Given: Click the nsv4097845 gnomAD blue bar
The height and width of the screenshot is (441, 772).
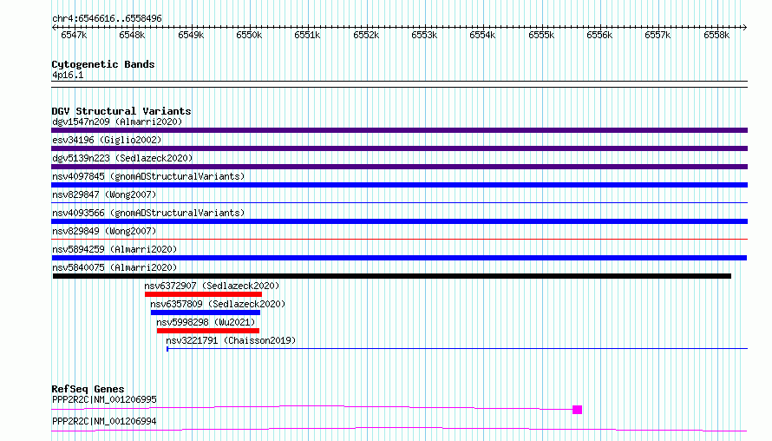Looking at the screenshot, I should point(399,185).
